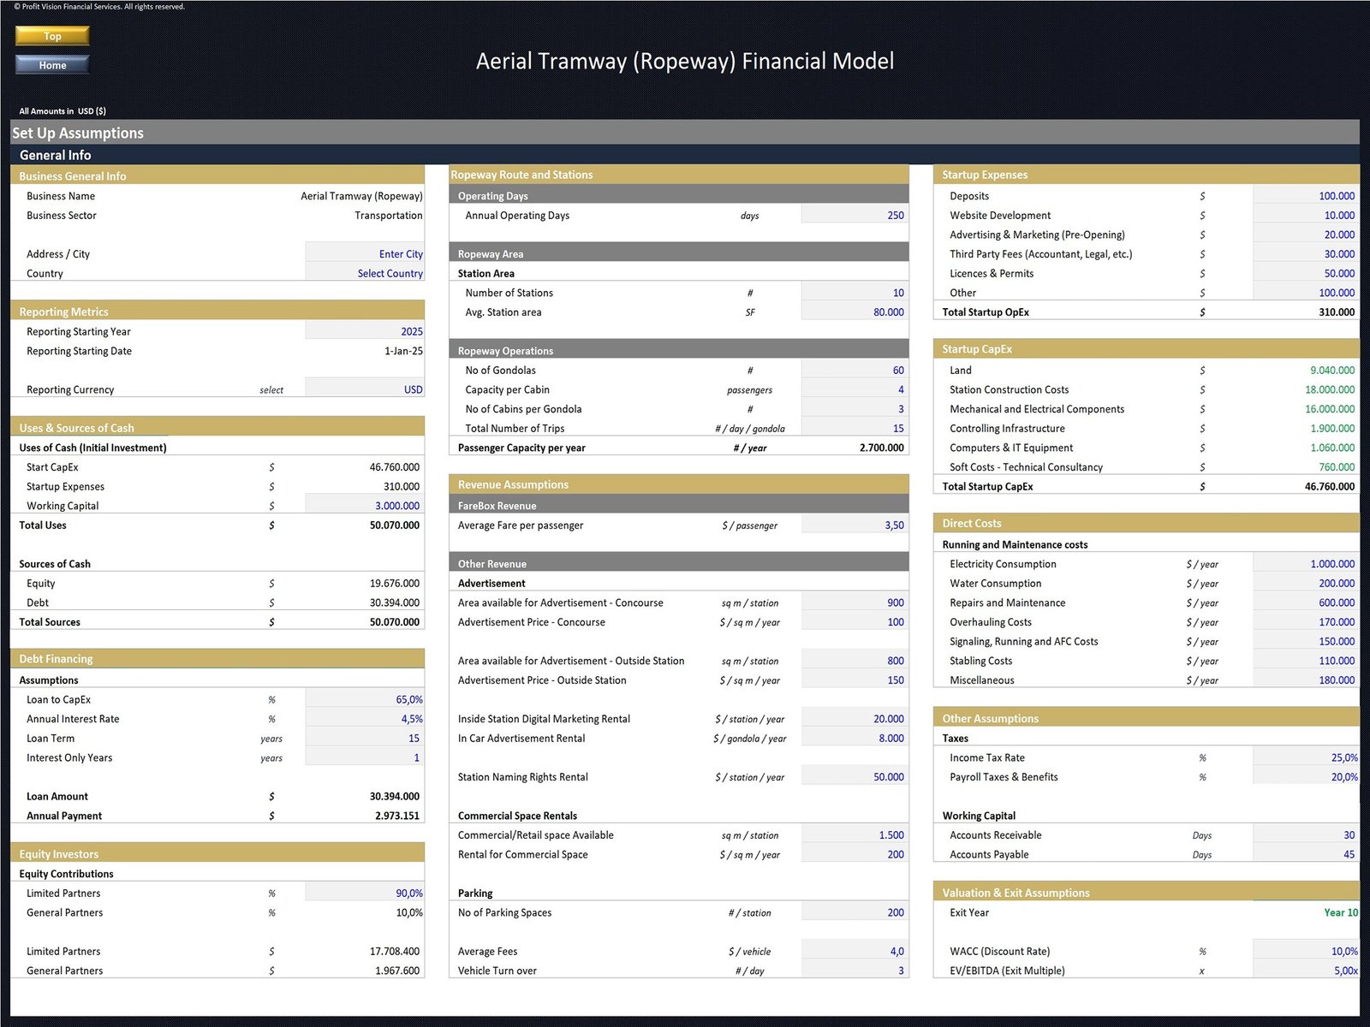Open the Select Country dropdown cell
The height and width of the screenshot is (1027, 1370).
coord(365,274)
